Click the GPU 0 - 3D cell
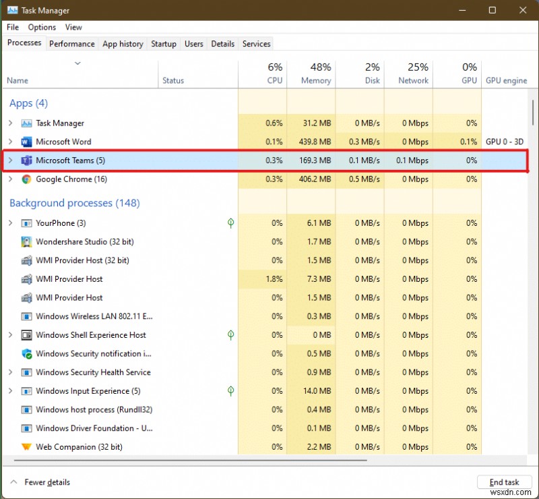 504,142
